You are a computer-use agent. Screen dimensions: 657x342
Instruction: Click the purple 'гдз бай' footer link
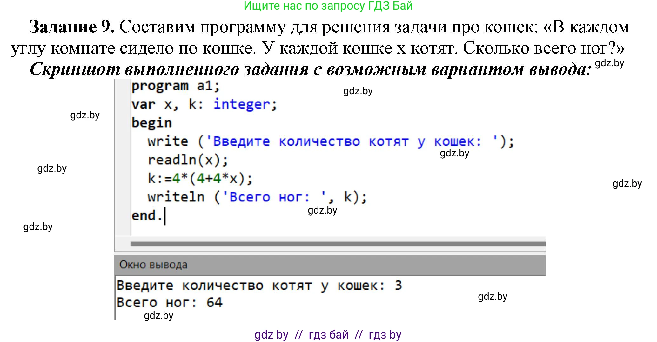(x=328, y=335)
